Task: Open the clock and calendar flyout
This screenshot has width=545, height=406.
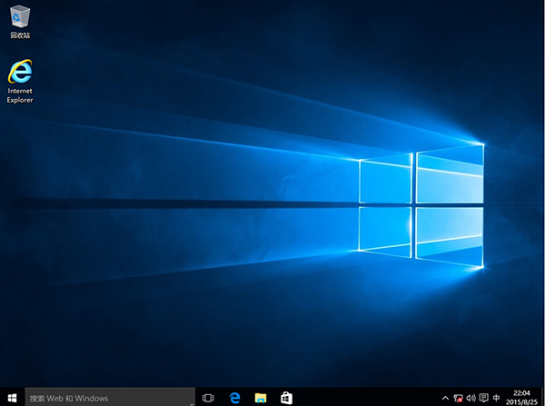Action: click(x=522, y=398)
